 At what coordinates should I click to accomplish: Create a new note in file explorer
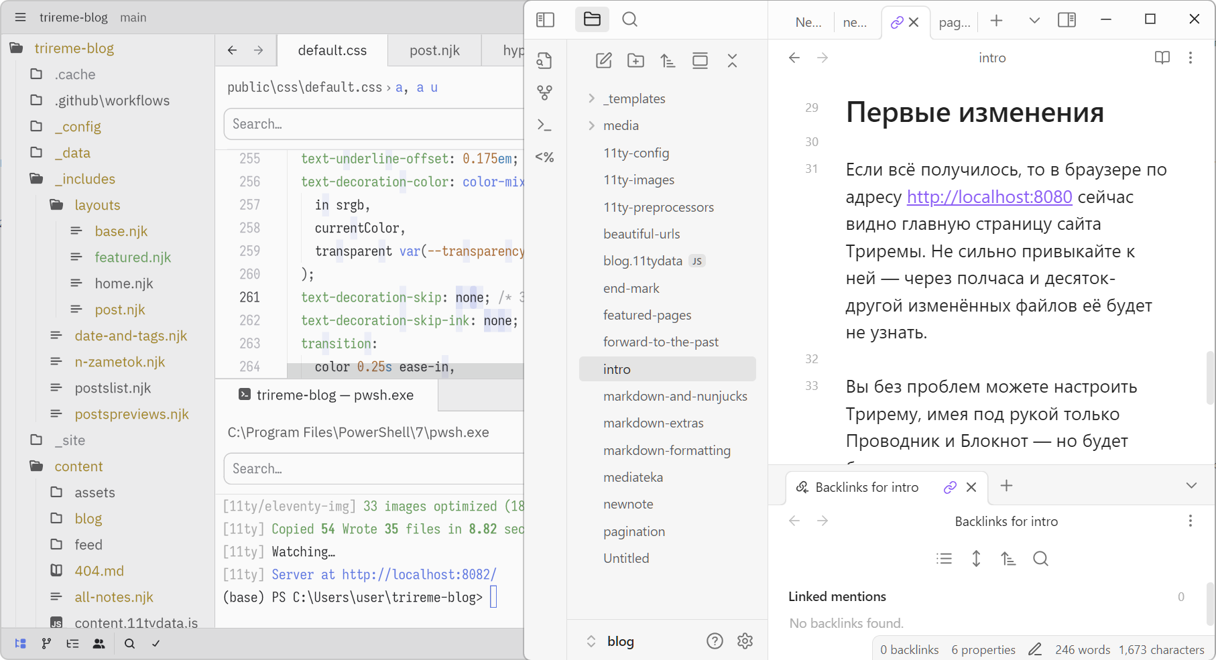point(603,61)
